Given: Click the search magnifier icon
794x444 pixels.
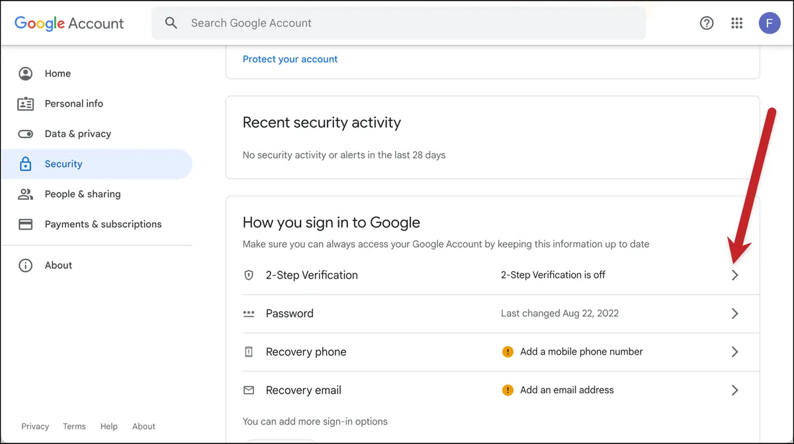Looking at the screenshot, I should tap(171, 23).
